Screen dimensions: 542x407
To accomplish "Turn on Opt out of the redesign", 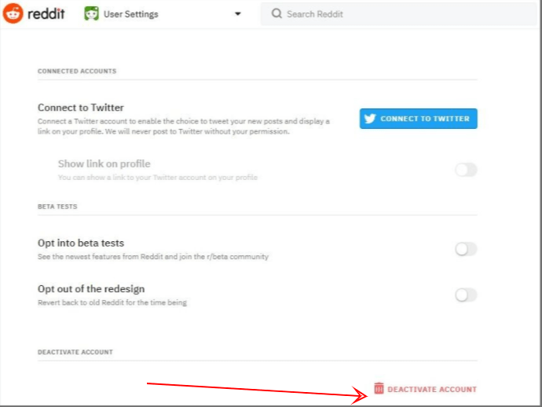I will coord(466,295).
